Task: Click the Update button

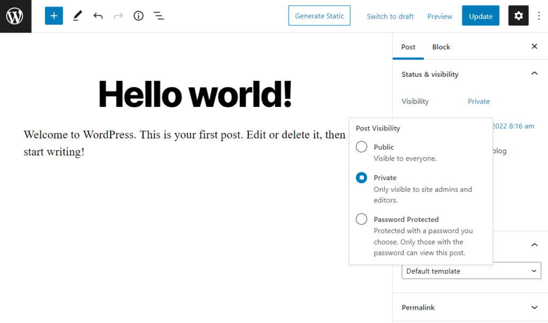Action: pyautogui.click(x=481, y=16)
